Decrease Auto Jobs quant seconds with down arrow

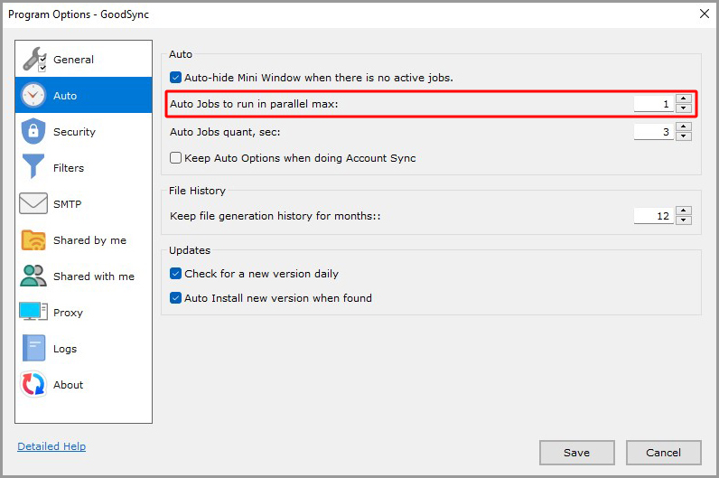684,136
